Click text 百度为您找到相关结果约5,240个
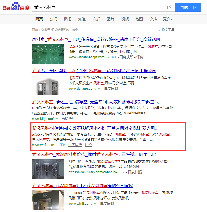 coord(55,30)
